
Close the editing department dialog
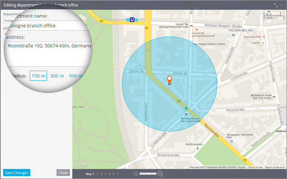point(282,5)
